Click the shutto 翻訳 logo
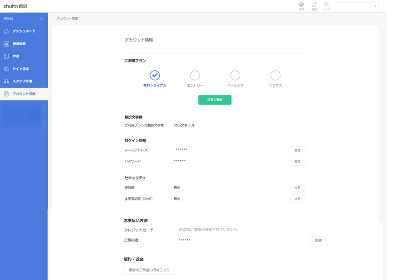 point(15,6)
